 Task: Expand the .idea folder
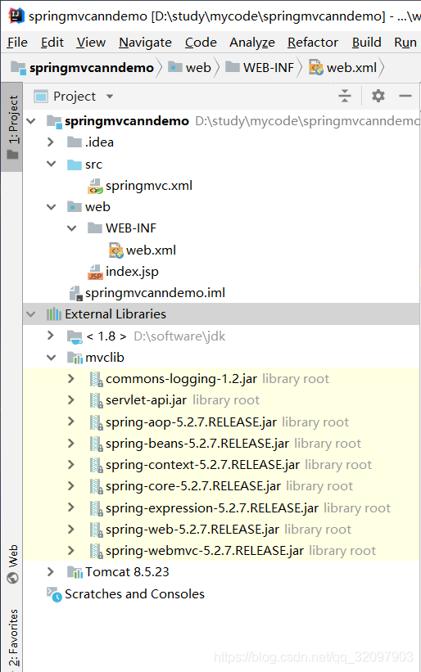tap(51, 142)
